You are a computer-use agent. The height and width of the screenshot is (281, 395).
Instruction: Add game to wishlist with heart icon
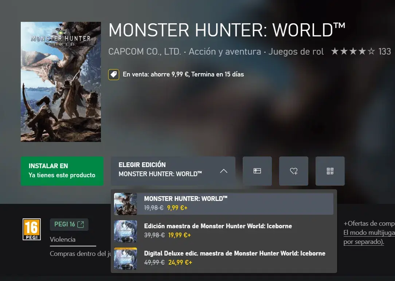pyautogui.click(x=293, y=171)
